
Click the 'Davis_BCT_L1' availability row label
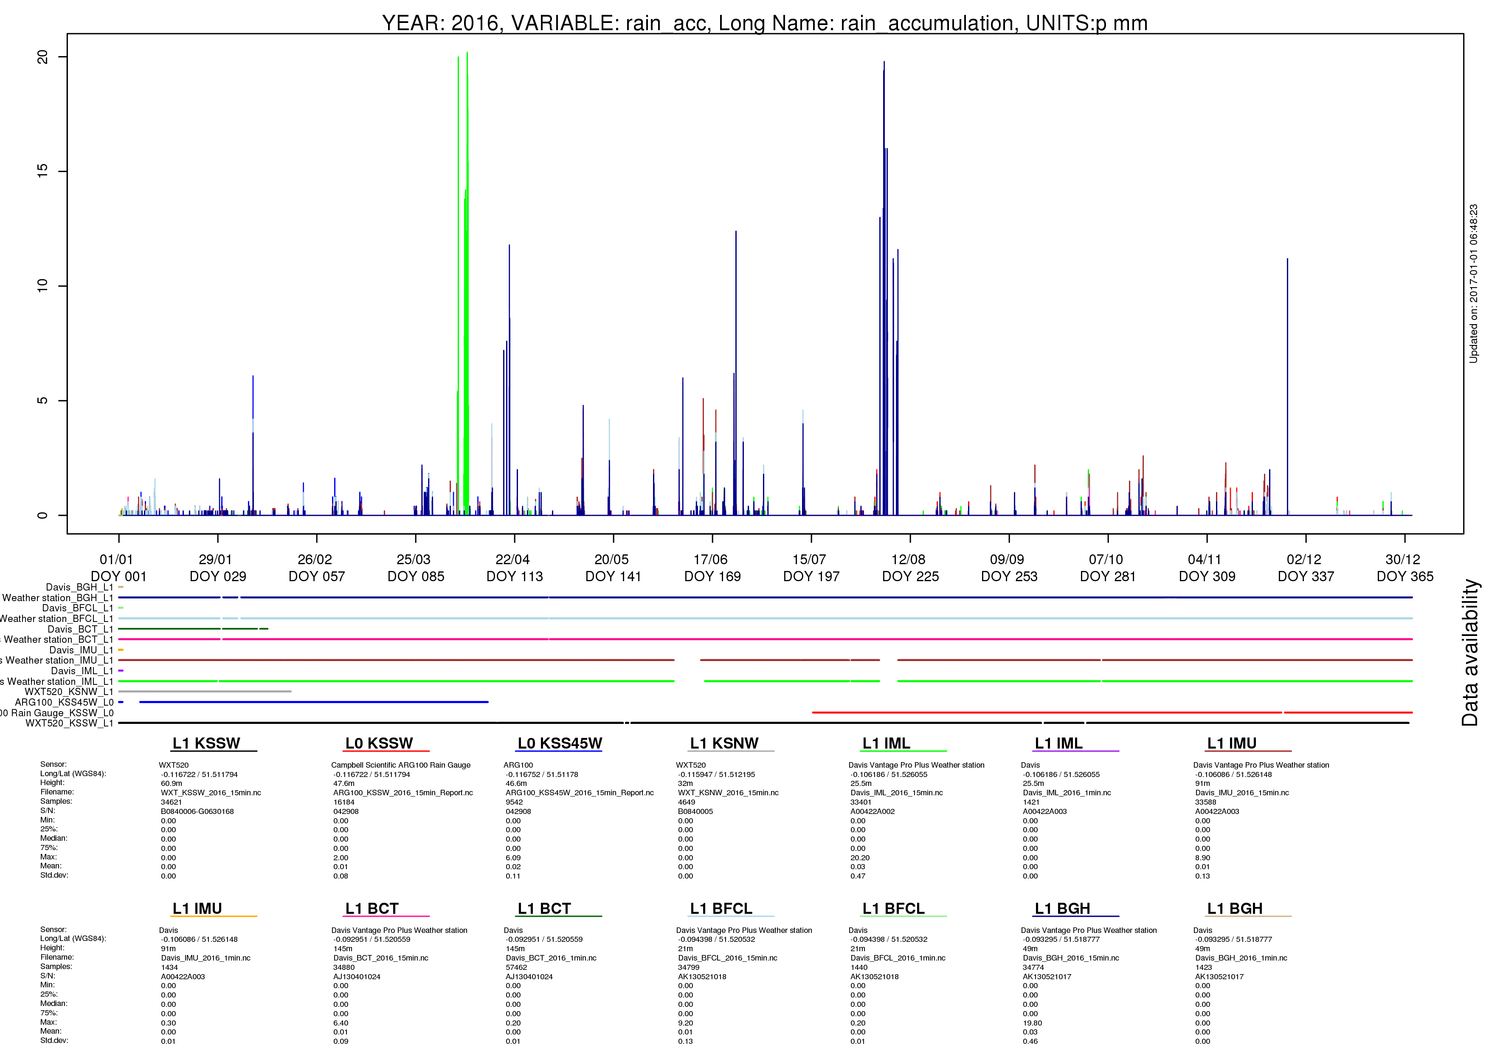tap(80, 630)
